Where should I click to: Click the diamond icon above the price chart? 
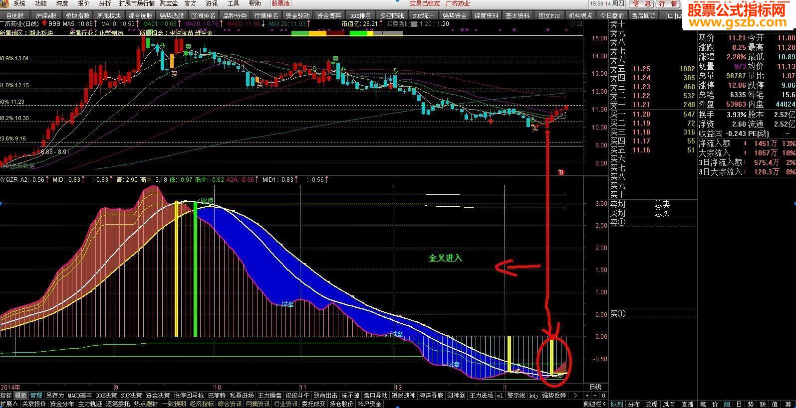pyautogui.click(x=573, y=24)
